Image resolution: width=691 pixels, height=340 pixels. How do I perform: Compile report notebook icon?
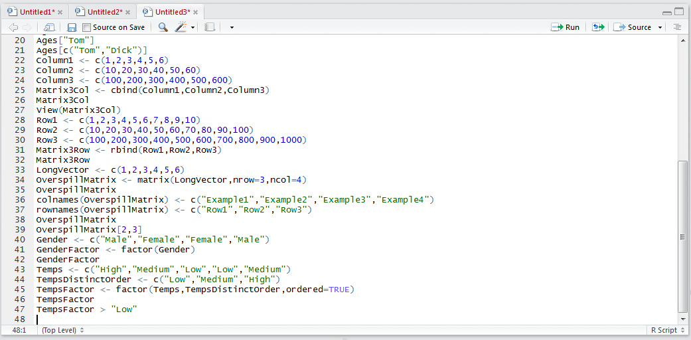(x=210, y=27)
